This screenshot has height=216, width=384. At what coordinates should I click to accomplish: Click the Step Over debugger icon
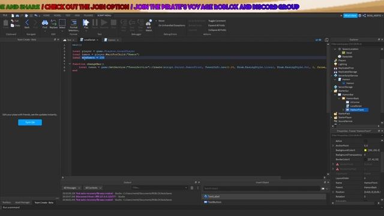132,23
